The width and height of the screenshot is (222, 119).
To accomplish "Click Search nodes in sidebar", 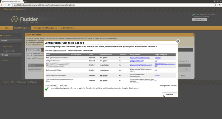I will [7, 46].
